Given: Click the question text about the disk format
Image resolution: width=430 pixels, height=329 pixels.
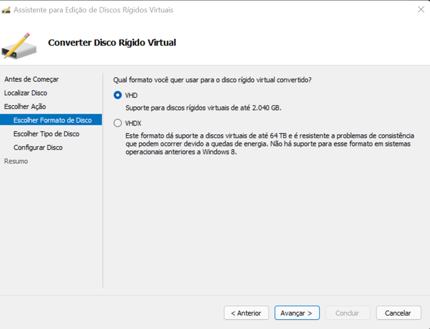Looking at the screenshot, I should point(212,80).
